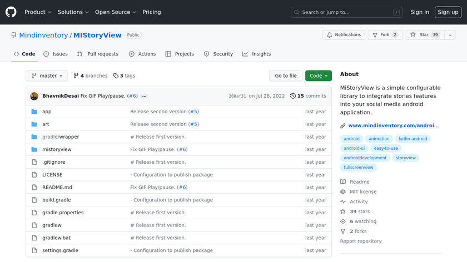Click BhavnikDesai's avatar thumbnail
Screen dimensions: 467x262
coord(34,96)
